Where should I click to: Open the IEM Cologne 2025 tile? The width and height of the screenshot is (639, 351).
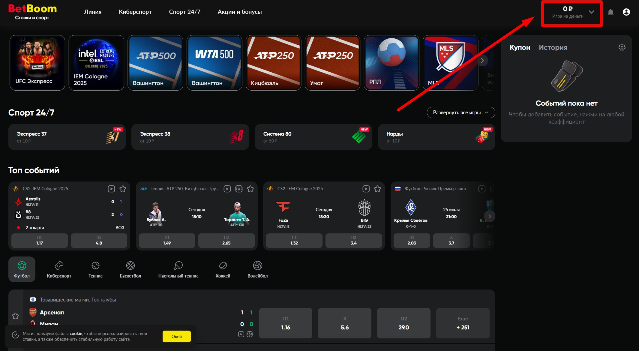pyautogui.click(x=96, y=63)
